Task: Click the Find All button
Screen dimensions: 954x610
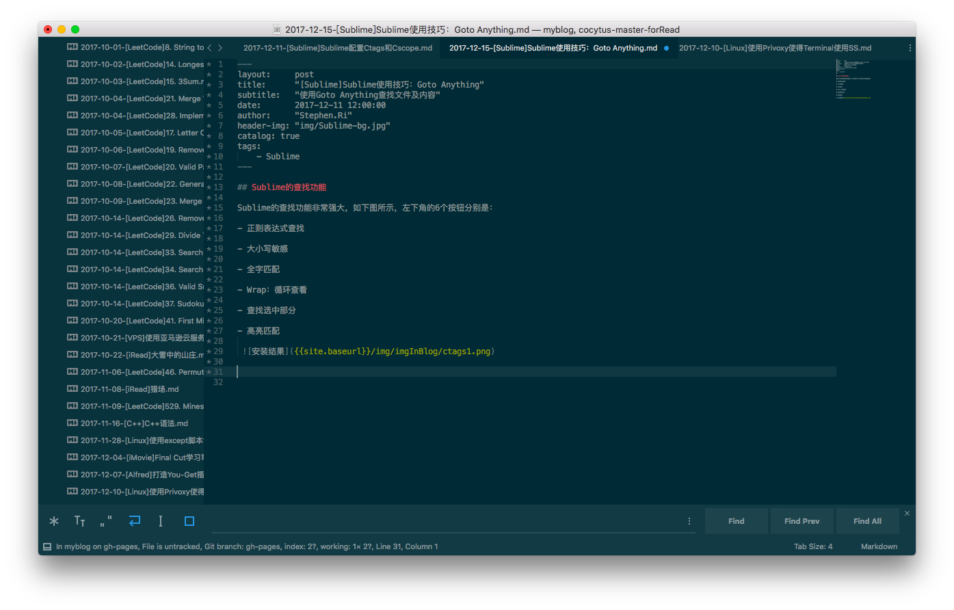Action: (x=867, y=521)
